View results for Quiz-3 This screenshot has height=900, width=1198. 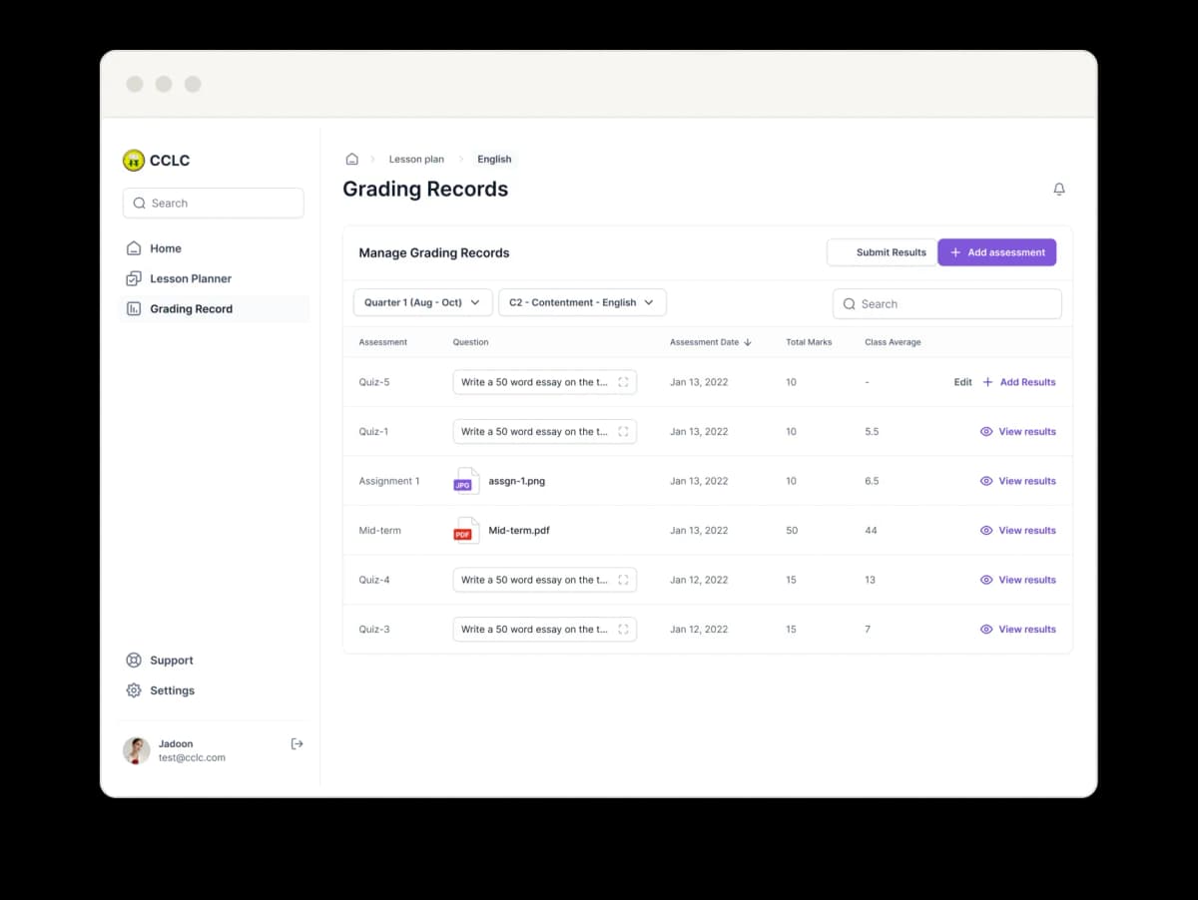(1017, 630)
